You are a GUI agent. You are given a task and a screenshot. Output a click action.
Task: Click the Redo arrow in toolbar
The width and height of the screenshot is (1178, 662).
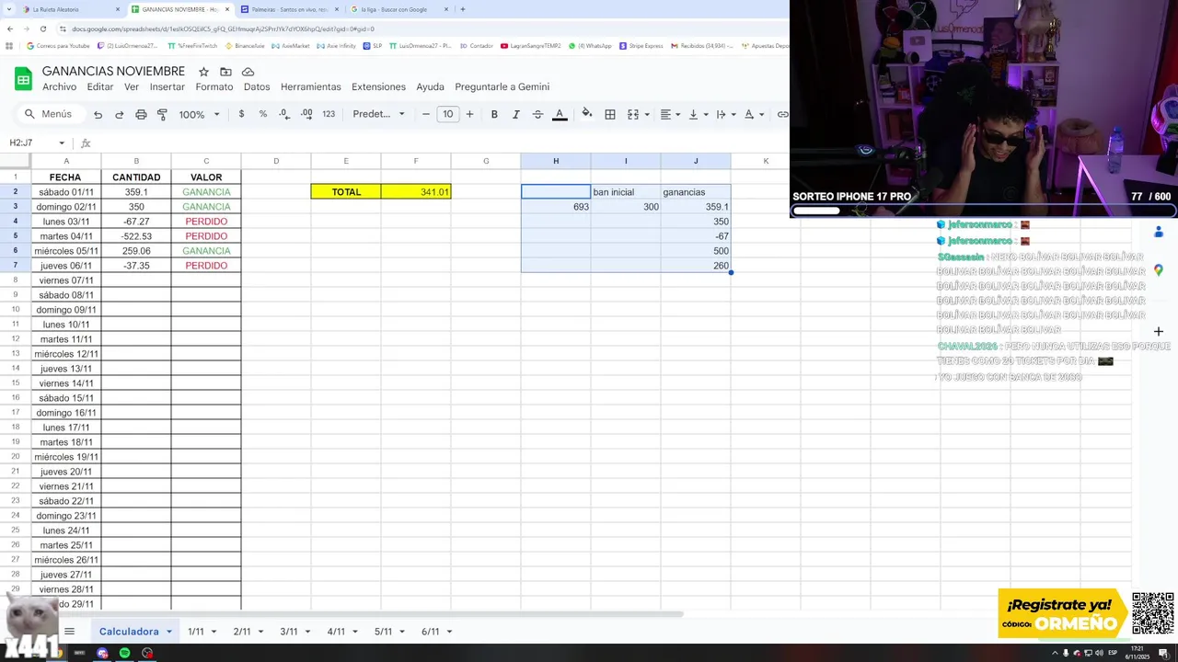pos(119,114)
